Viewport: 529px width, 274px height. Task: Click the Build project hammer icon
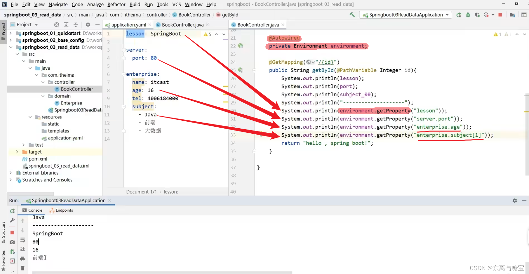tap(352, 15)
